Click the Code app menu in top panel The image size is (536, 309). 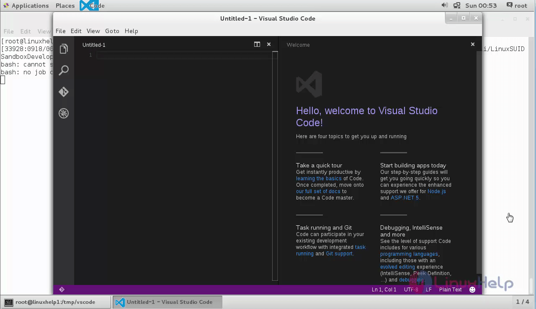tap(93, 5)
